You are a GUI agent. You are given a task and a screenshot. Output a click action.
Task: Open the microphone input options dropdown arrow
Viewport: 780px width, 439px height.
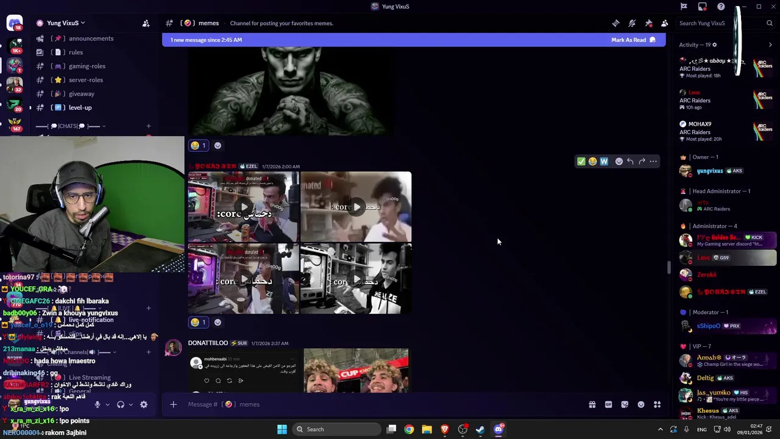107,404
